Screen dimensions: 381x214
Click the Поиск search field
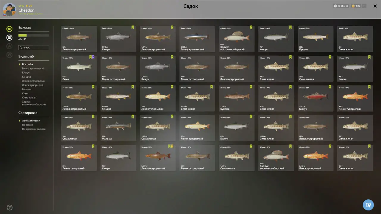pyautogui.click(x=34, y=47)
